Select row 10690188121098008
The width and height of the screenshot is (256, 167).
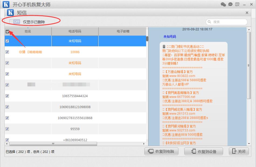[76, 107]
